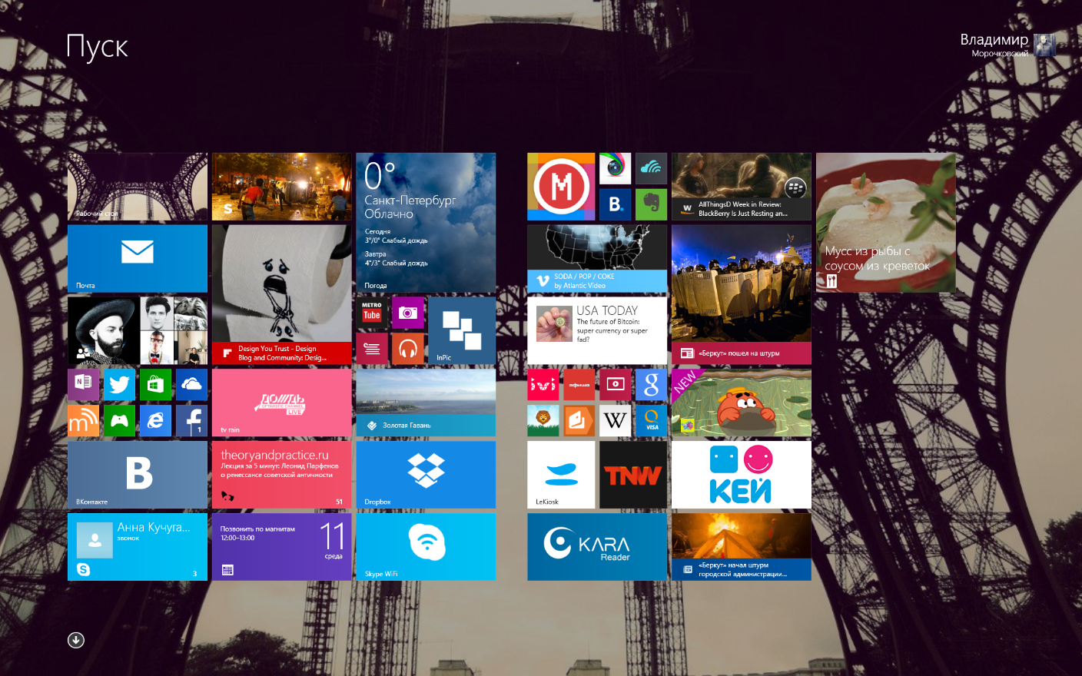Open the Афиша tile
The image size is (1082, 676).
[x=579, y=385]
